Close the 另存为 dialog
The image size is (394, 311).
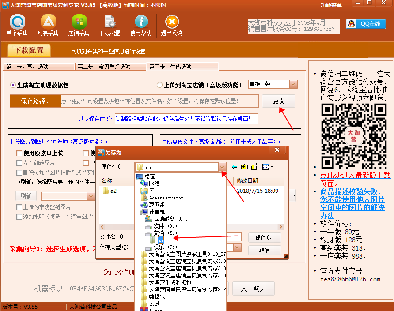coord(277,150)
